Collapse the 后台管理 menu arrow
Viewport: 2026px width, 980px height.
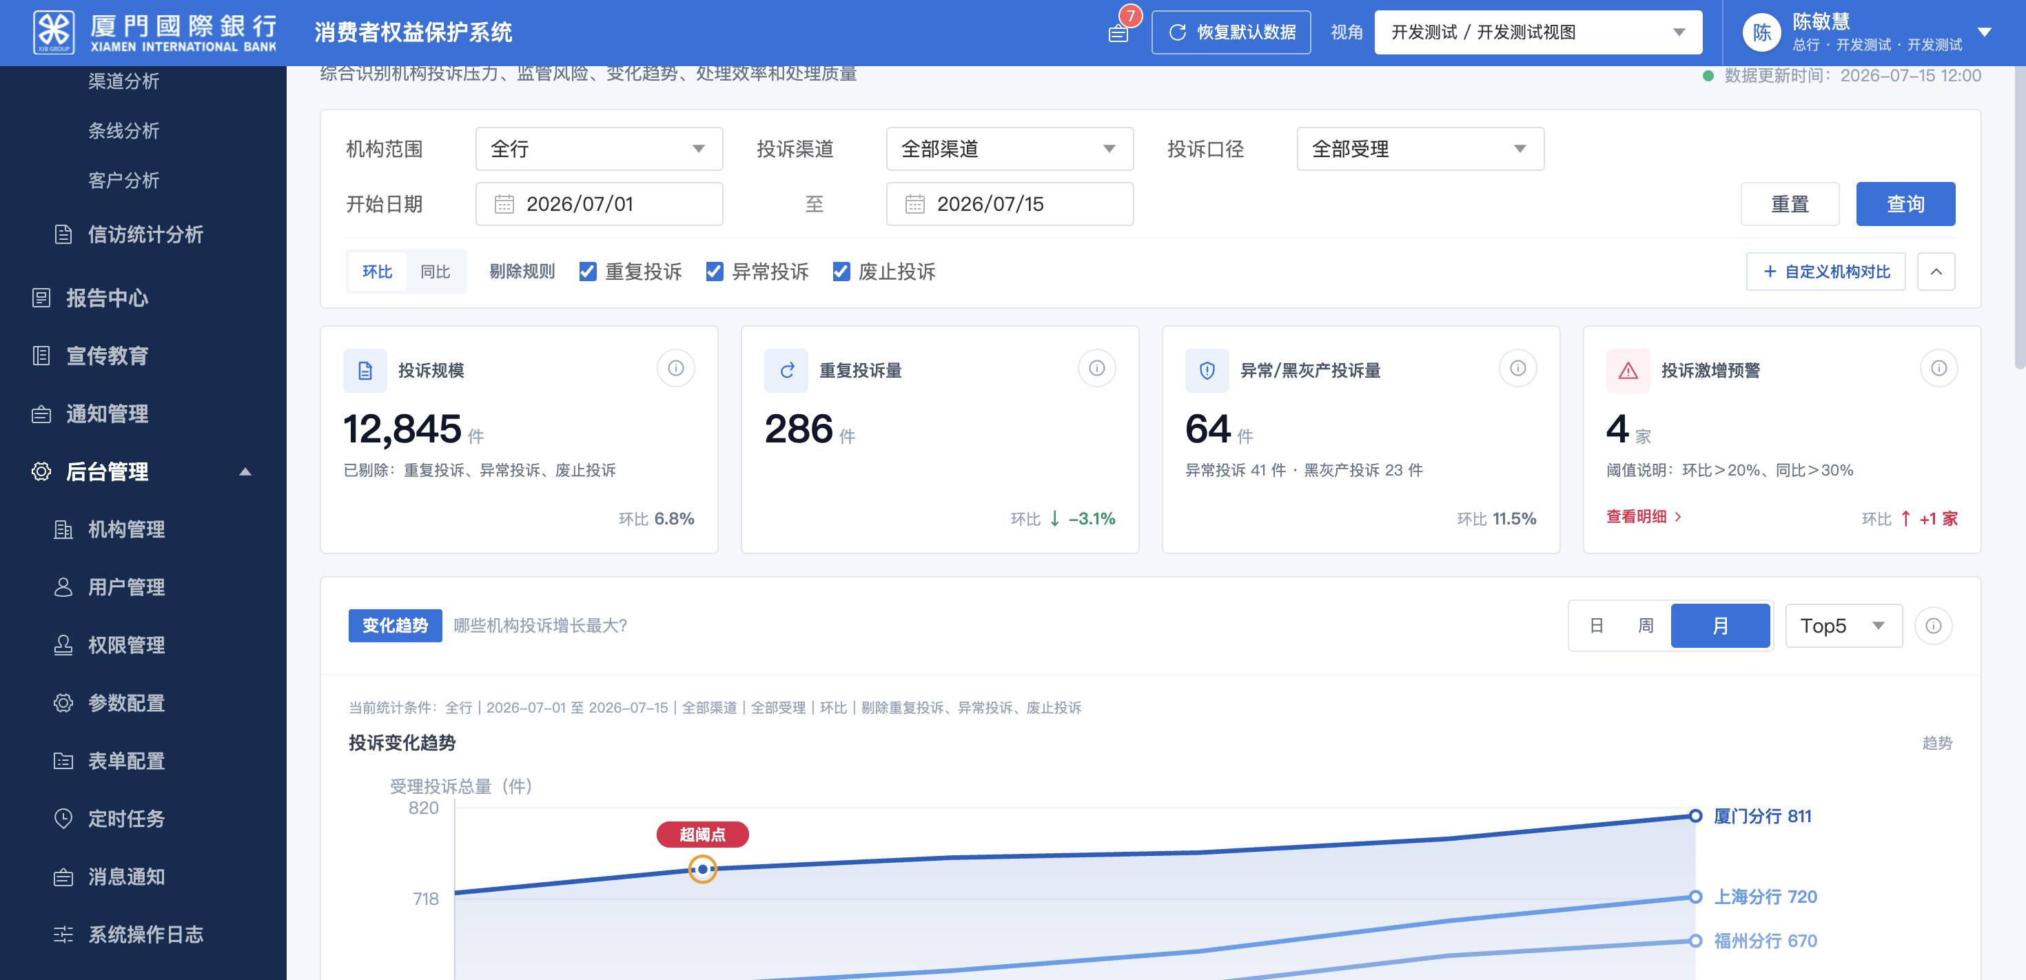pyautogui.click(x=245, y=472)
